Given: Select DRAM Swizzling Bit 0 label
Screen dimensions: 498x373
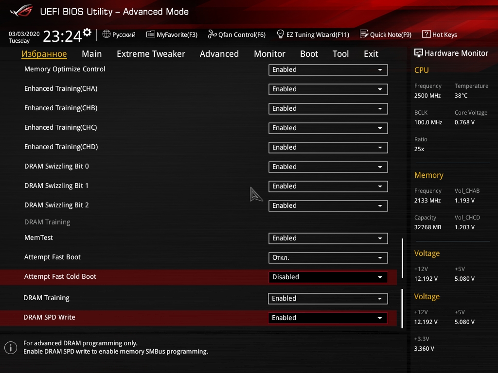Looking at the screenshot, I should pos(56,166).
